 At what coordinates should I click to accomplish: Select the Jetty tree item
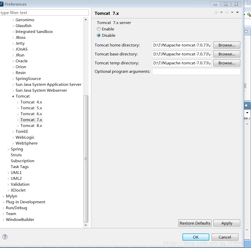(x=20, y=43)
